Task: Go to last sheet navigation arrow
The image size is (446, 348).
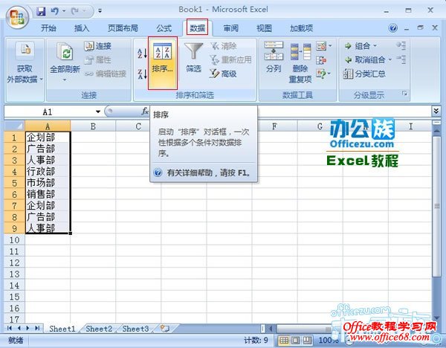Action: [x=37, y=329]
